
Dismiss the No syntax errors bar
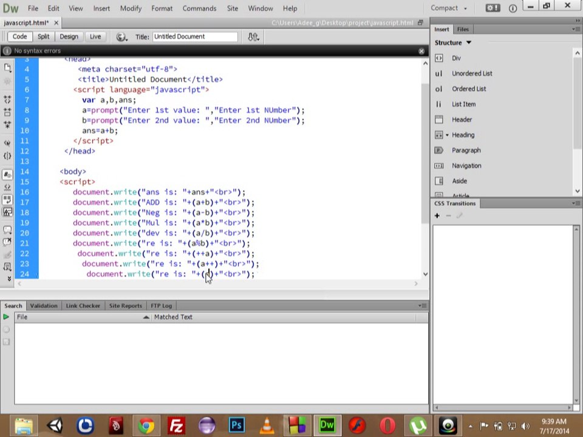(421, 51)
